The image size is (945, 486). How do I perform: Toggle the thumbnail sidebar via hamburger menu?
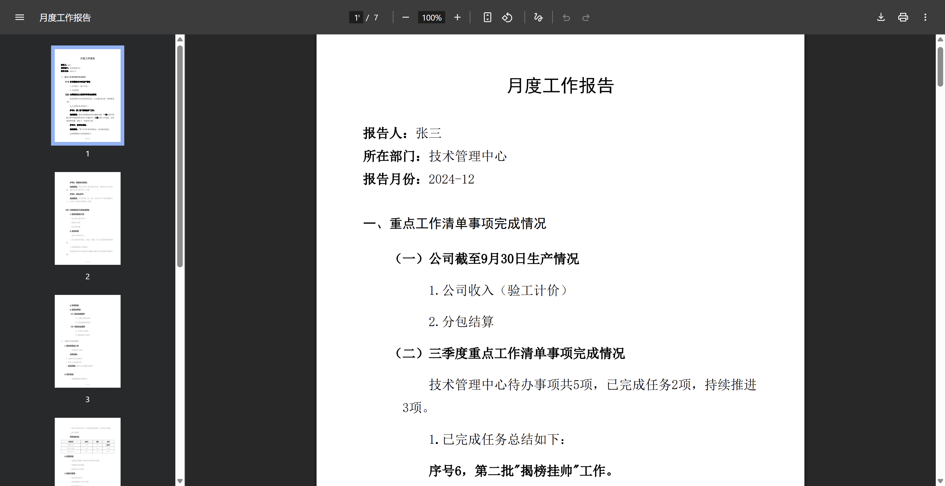(x=19, y=17)
